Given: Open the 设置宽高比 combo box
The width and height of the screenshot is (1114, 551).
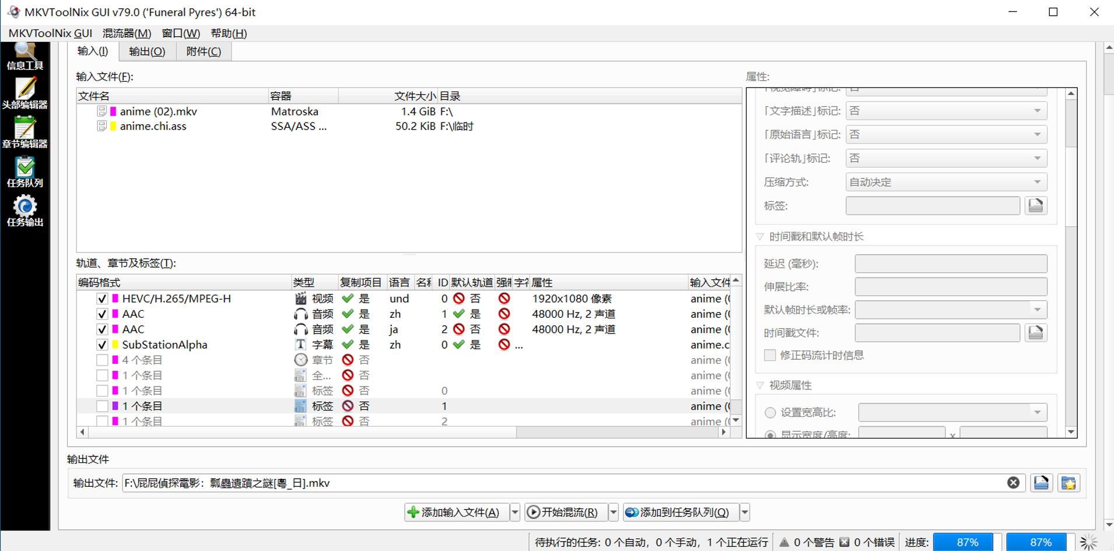Looking at the screenshot, I should click(x=952, y=413).
